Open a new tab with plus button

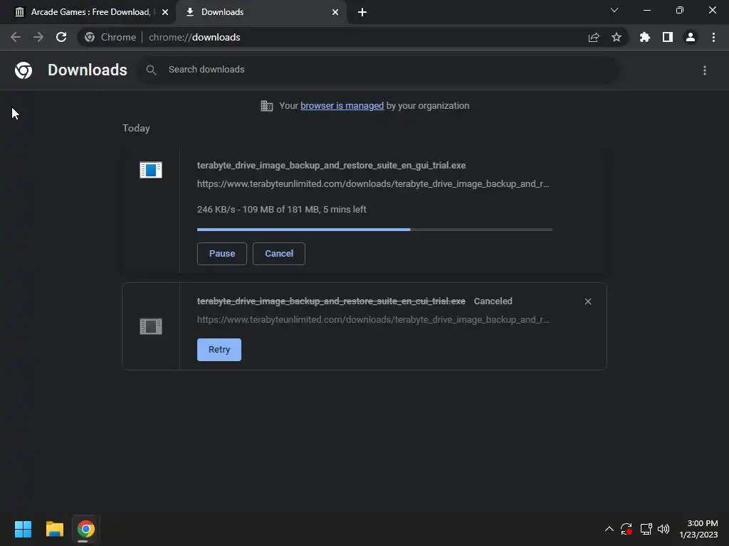click(x=362, y=12)
